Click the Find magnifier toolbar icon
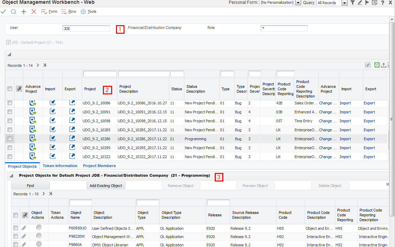395x247 pixels. pos(13,11)
